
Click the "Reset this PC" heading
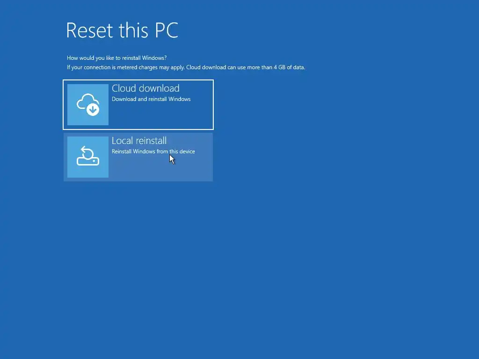pos(122,30)
